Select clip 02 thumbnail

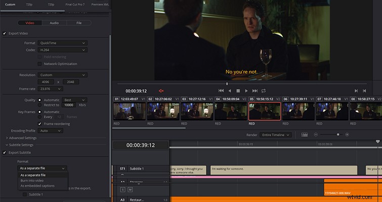click(x=163, y=111)
